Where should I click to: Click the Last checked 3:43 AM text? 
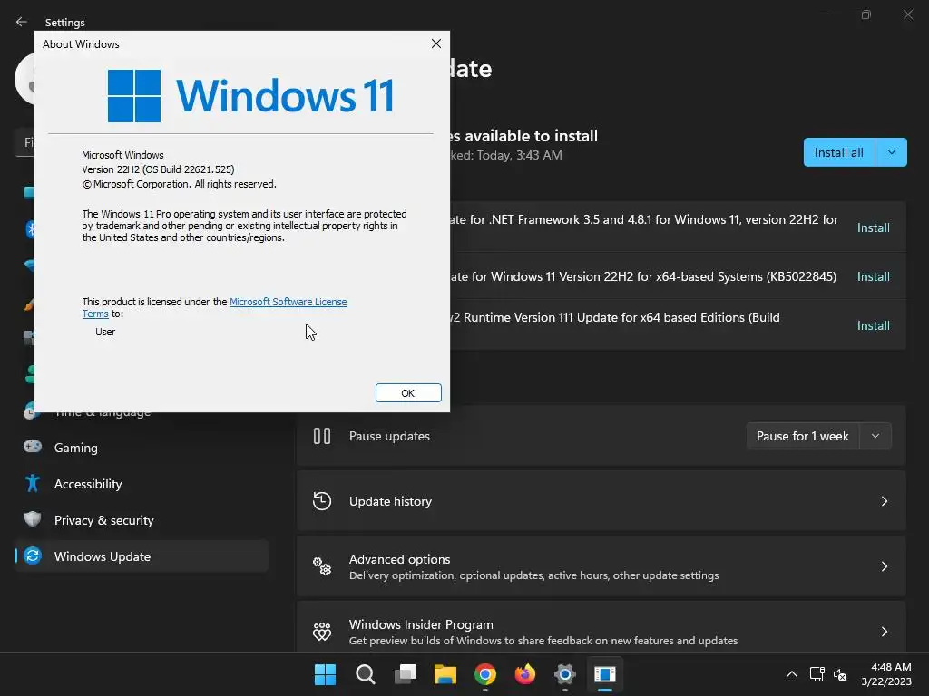pos(506,155)
